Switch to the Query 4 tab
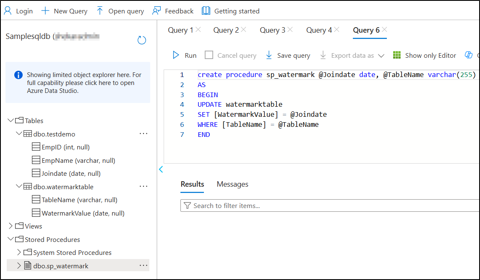Viewport: 480px width, 280px height. click(319, 30)
